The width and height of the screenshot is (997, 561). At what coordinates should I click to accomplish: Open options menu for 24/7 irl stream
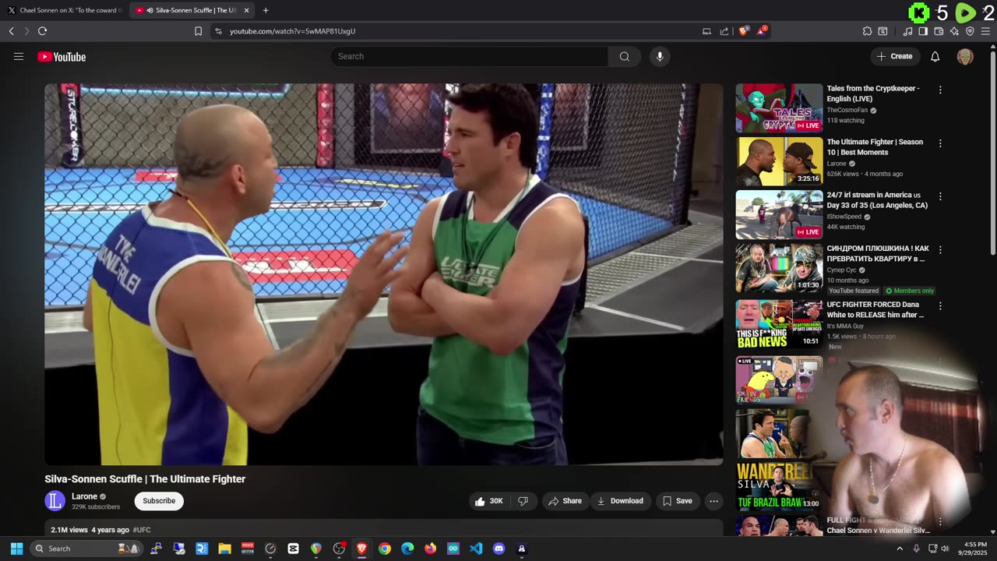click(940, 196)
